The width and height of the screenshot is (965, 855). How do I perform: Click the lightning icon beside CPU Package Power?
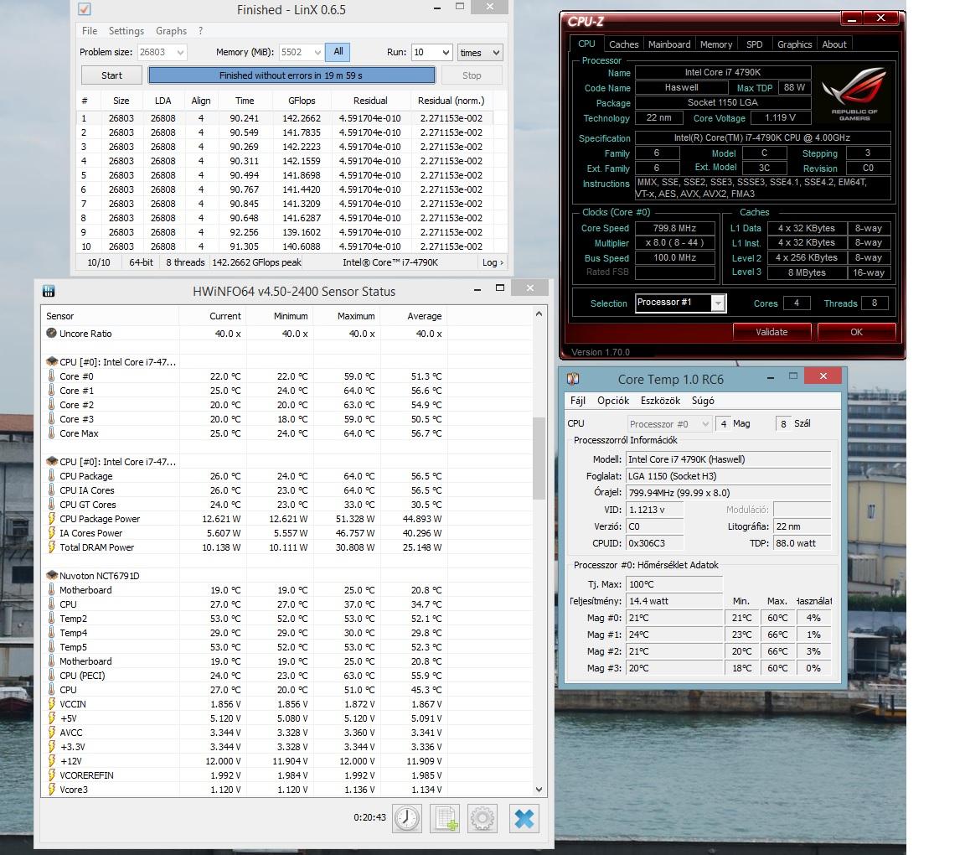[x=52, y=519]
